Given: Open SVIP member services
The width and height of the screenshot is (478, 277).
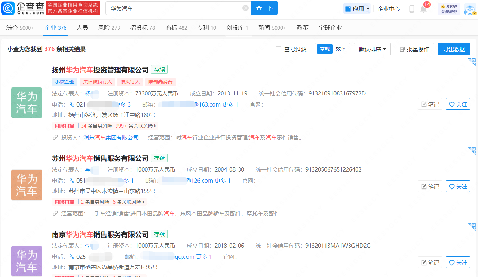Looking at the screenshot, I should [x=449, y=9].
